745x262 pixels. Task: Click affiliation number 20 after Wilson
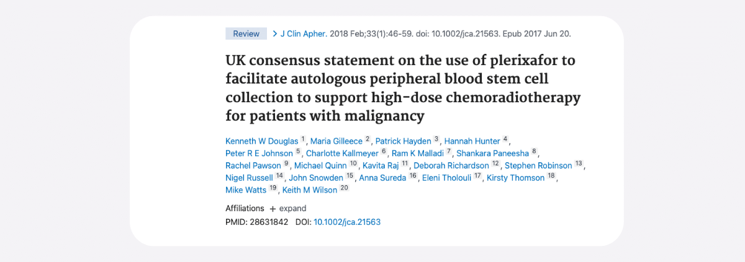coord(344,189)
